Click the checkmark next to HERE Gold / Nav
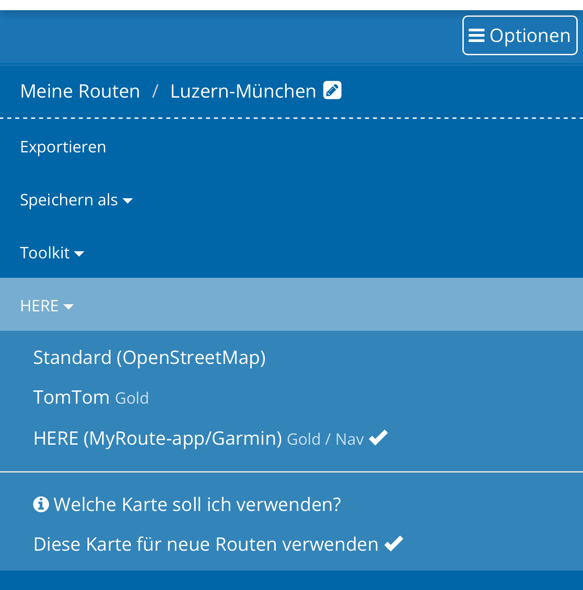This screenshot has width=583, height=590. (379, 438)
